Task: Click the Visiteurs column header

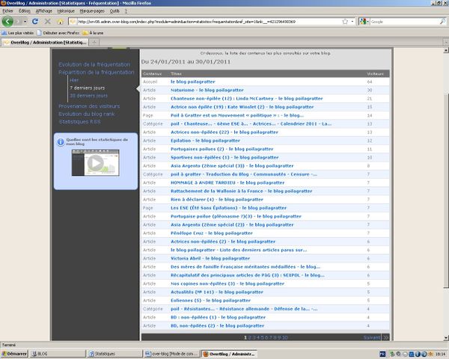Action: [x=375, y=74]
